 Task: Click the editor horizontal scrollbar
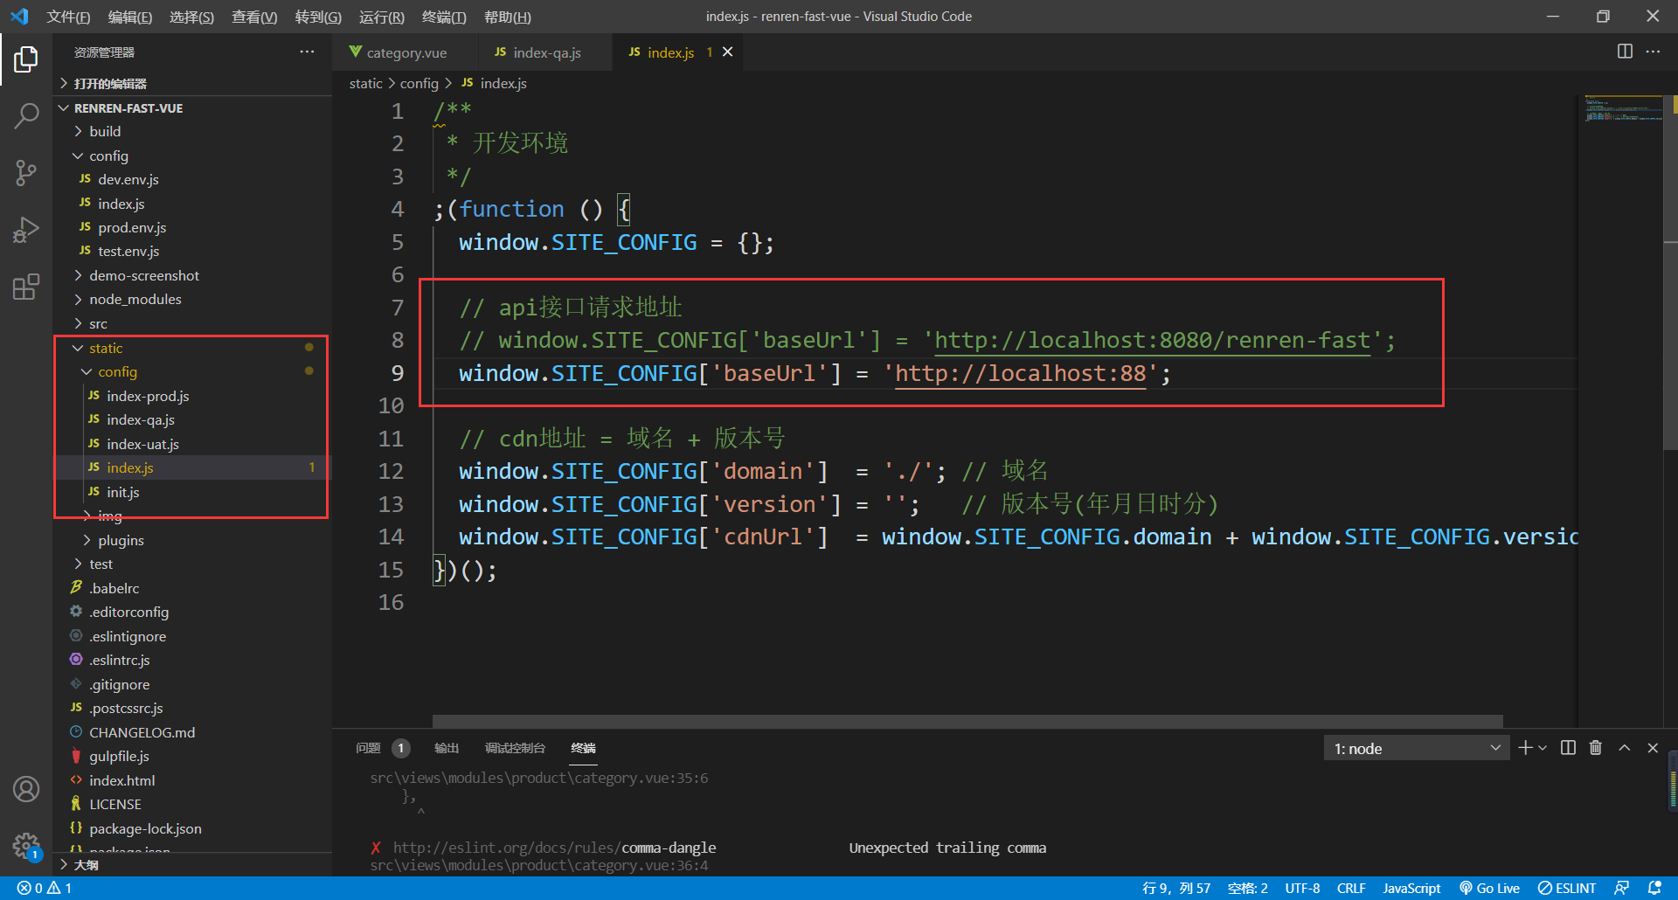coord(967,721)
